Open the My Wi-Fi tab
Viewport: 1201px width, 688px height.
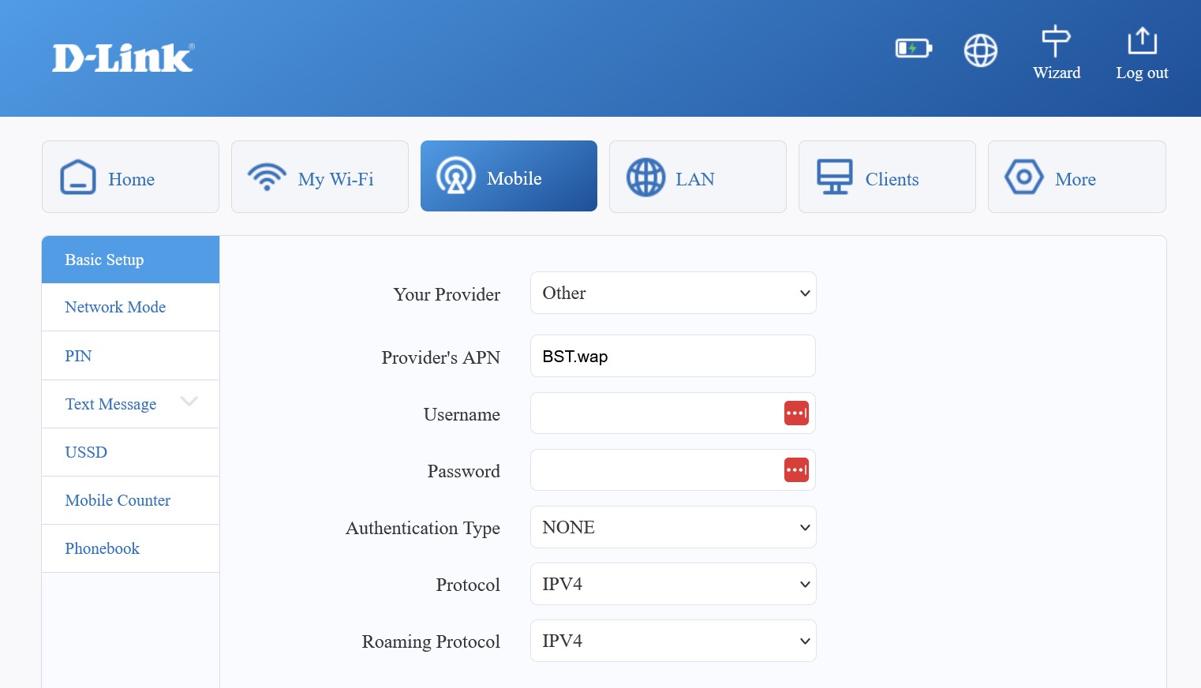tap(320, 178)
